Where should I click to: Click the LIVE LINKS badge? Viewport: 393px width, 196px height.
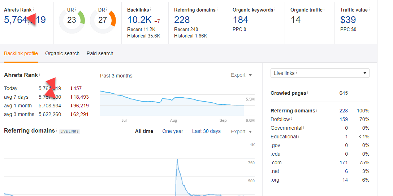pos(69,132)
